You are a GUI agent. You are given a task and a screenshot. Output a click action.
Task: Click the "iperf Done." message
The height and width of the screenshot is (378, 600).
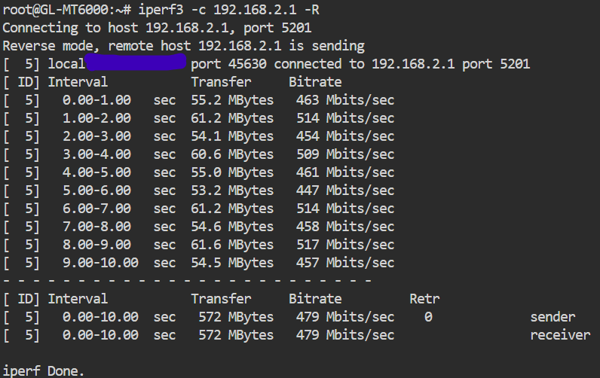click(44, 370)
